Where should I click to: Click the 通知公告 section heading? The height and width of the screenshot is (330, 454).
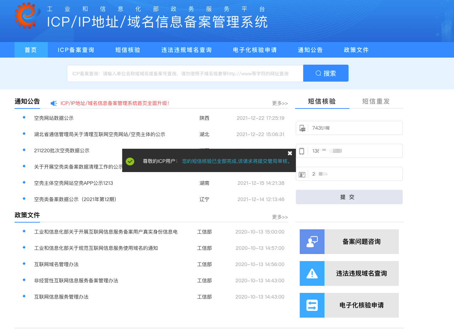tap(27, 101)
